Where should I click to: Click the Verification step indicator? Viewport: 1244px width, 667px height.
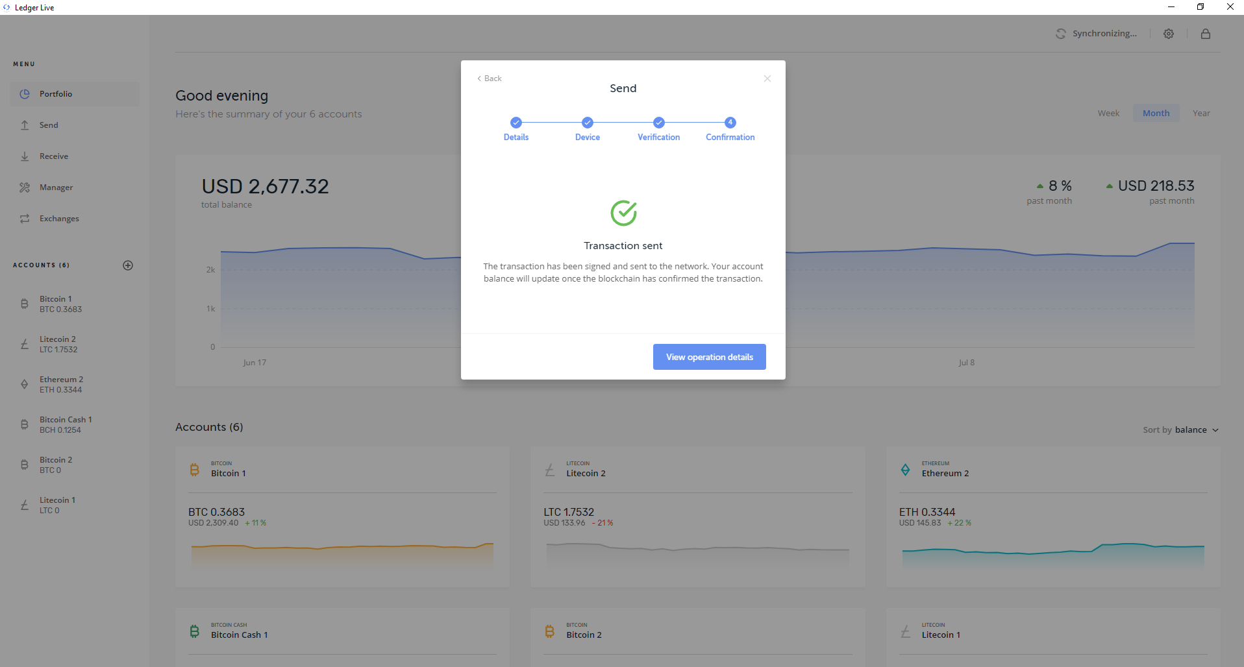tap(659, 128)
